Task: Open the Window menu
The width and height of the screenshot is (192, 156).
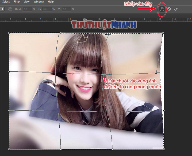Action: coord(39,2)
